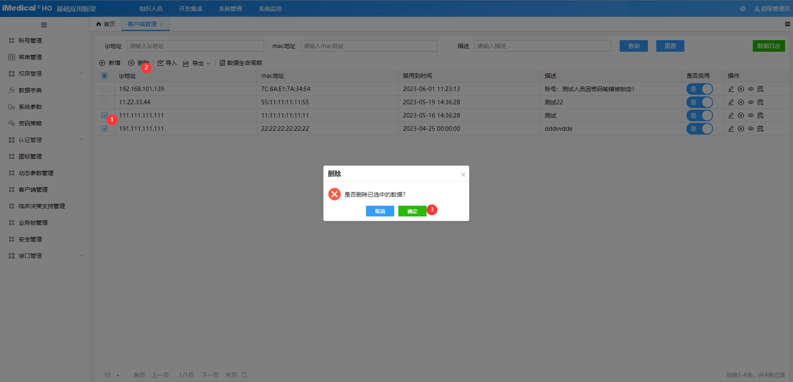Click the log record icon for 191.111.111.111 row

(x=761, y=129)
